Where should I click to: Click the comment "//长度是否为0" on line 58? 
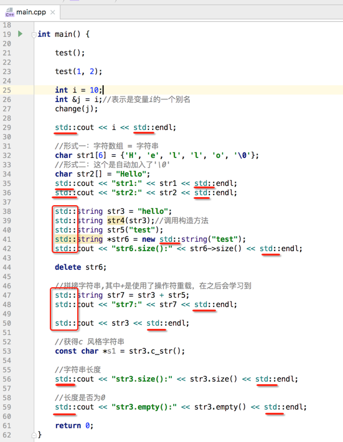pyautogui.click(x=80, y=398)
